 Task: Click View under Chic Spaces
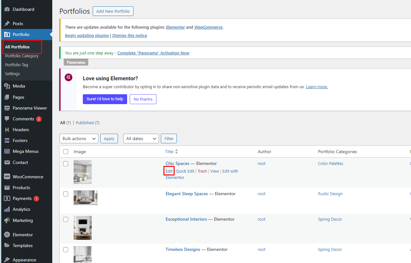pyautogui.click(x=215, y=171)
